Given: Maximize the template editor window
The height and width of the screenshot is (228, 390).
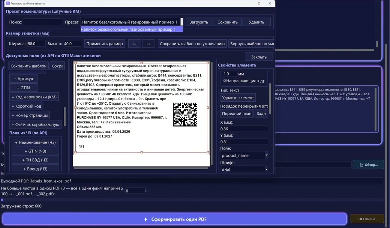Looking at the screenshot, I should pyautogui.click(x=259, y=3).
